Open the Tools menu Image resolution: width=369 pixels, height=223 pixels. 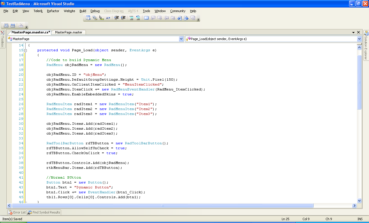point(146,11)
